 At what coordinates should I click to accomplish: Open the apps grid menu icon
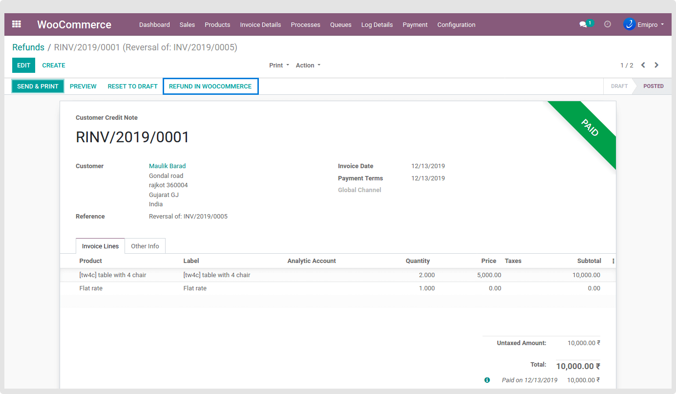[x=17, y=24]
